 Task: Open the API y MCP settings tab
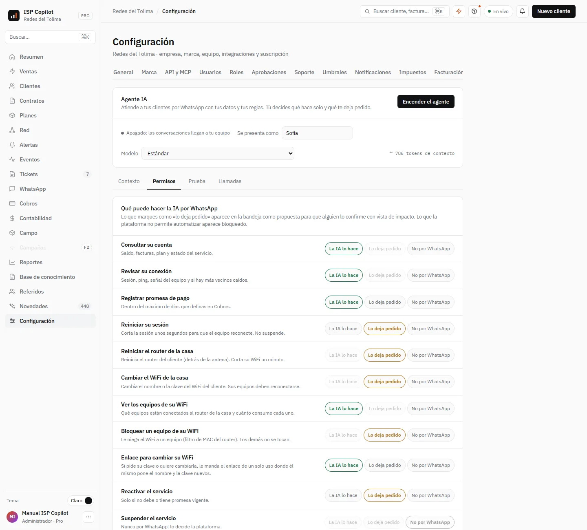[x=178, y=72]
